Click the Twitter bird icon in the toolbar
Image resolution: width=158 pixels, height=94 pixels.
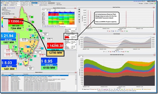coord(2,5)
